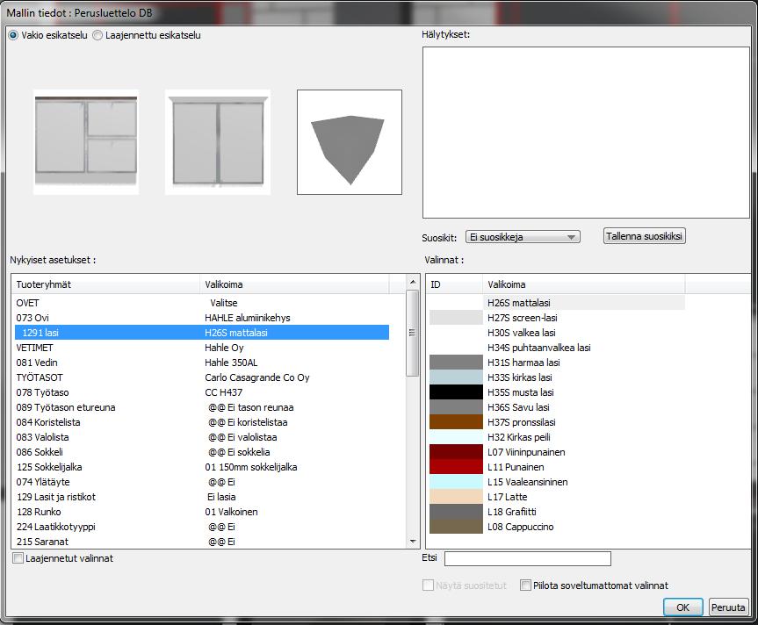Image resolution: width=758 pixels, height=625 pixels.
Task: Select the L08 Cappuccino swatch
Action: click(456, 527)
